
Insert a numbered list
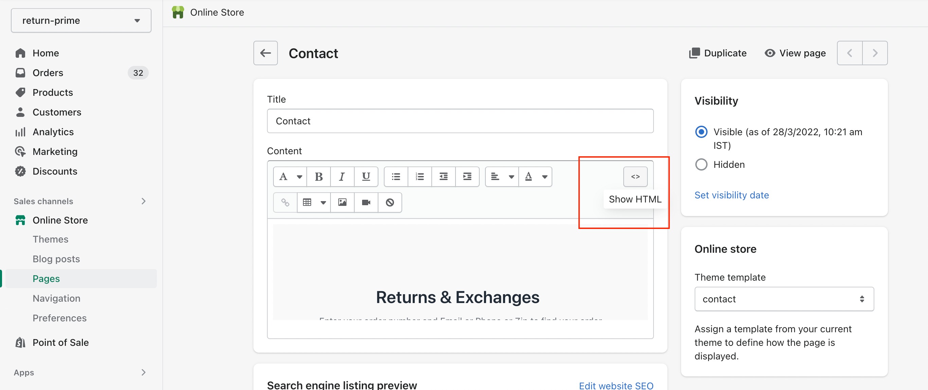420,177
